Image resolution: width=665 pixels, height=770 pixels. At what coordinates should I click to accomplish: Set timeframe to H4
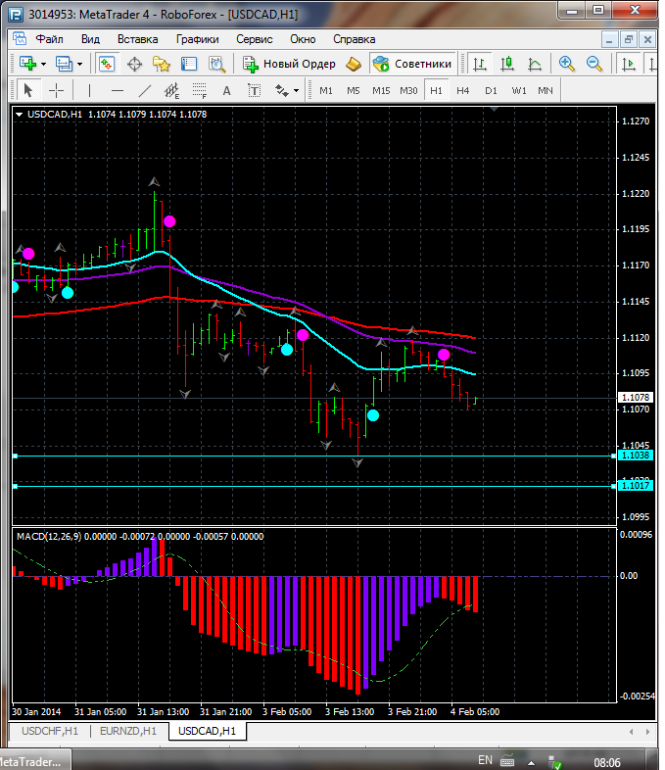[x=462, y=90]
